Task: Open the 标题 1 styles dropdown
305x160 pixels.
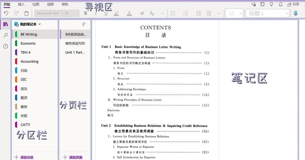Action: pyautogui.click(x=267, y=13)
